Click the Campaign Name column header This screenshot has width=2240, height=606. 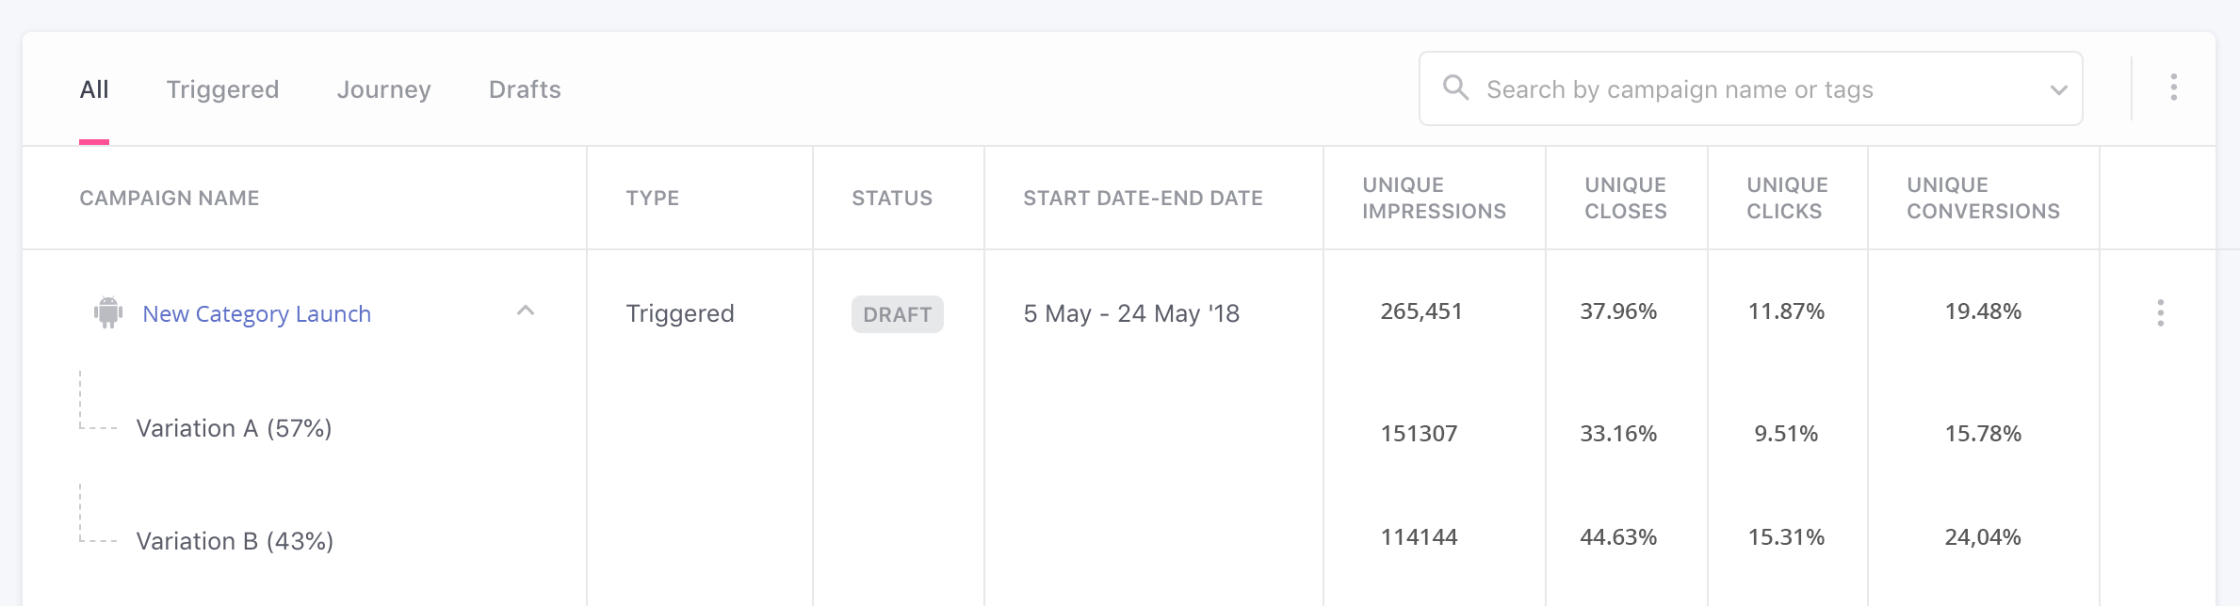point(169,198)
